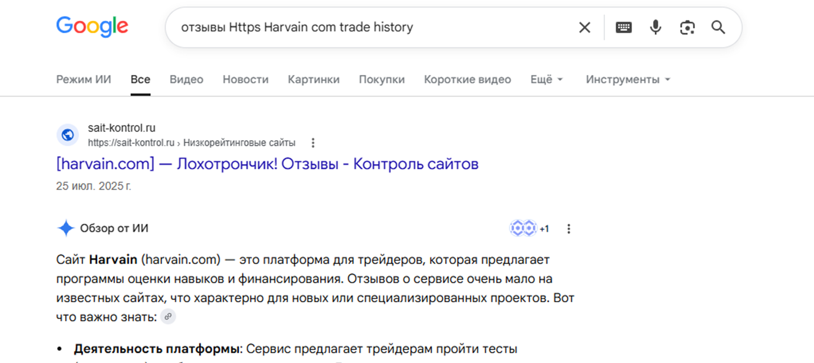Open the sait-kontrol.ru site name

coord(121,128)
